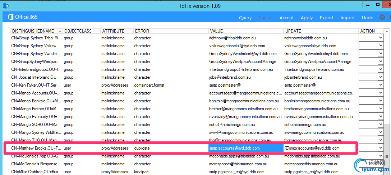Click the vertical scrollbar up arrow
The width and height of the screenshot is (391, 175).
(387, 31)
